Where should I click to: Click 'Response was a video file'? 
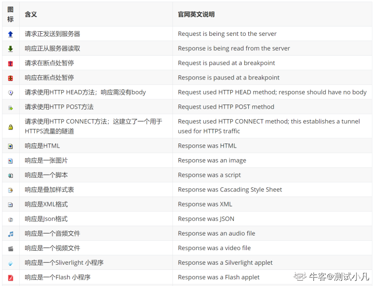[214, 248]
